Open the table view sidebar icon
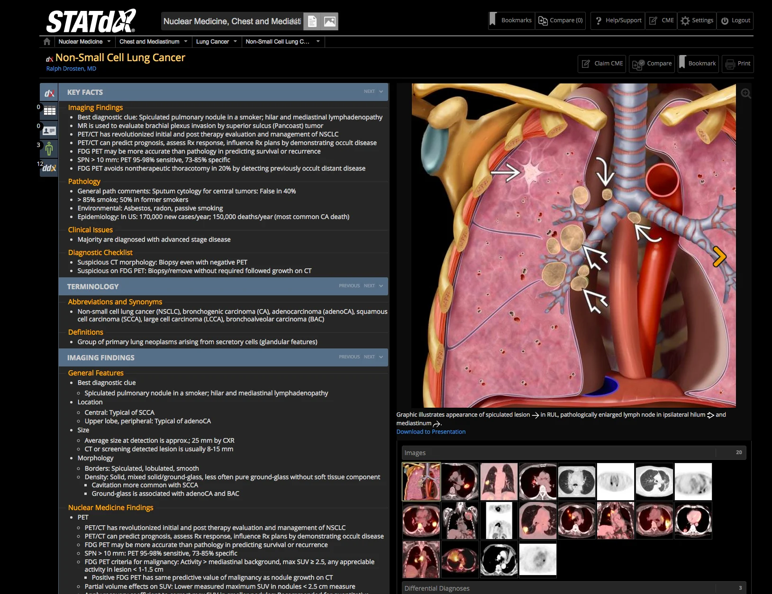This screenshot has height=594, width=772. [x=49, y=111]
